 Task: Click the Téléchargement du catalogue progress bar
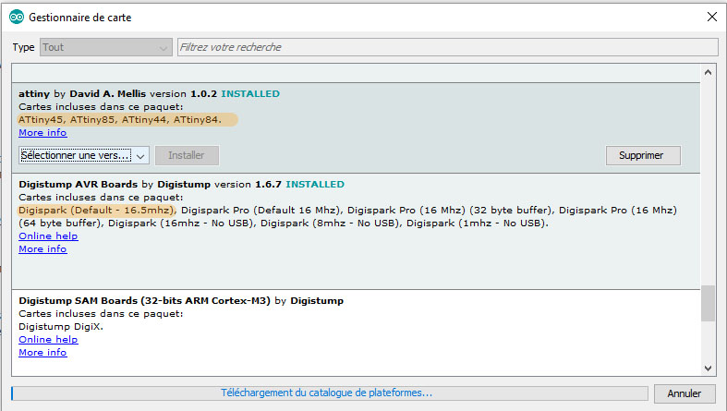(x=330, y=393)
